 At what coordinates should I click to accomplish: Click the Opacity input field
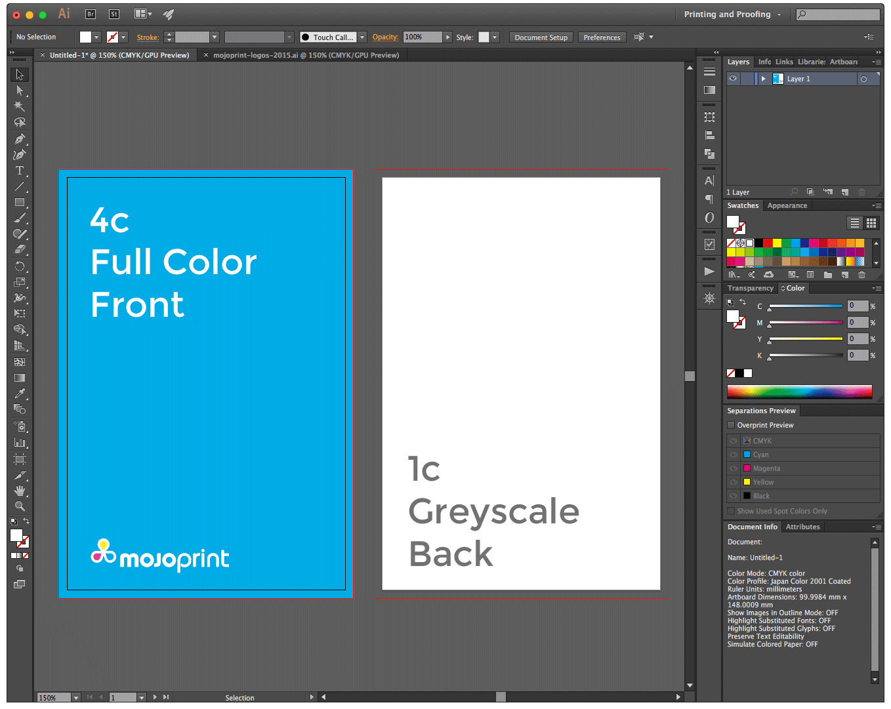pos(422,37)
